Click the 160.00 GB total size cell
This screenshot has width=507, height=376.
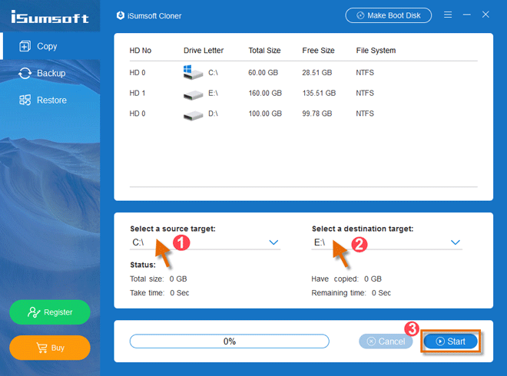pyautogui.click(x=265, y=94)
